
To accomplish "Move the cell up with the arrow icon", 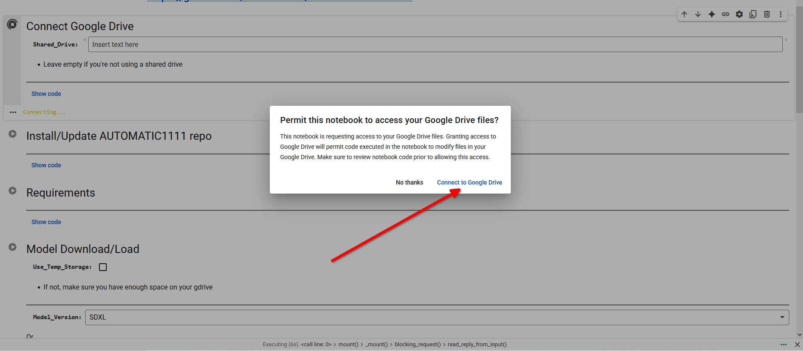I will 684,14.
